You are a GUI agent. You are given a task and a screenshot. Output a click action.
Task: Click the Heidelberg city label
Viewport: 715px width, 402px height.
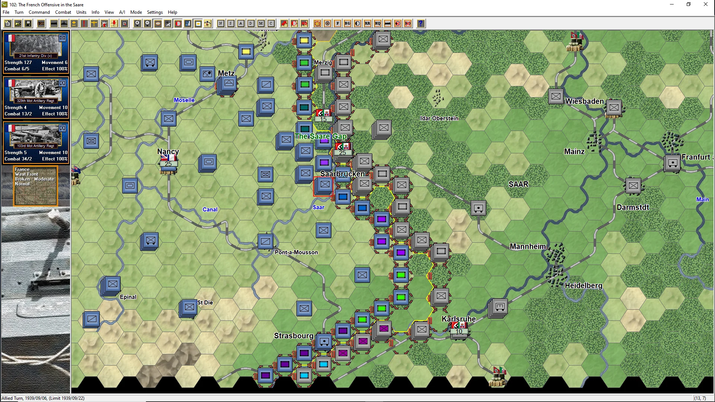point(584,285)
